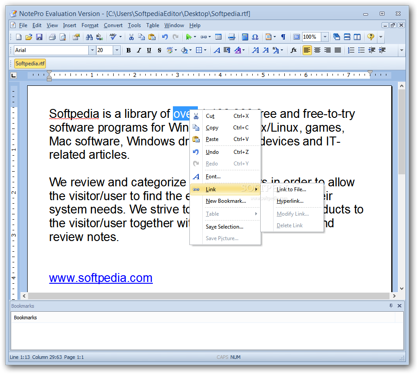Open the borders dropdown arrow

coord(205,50)
